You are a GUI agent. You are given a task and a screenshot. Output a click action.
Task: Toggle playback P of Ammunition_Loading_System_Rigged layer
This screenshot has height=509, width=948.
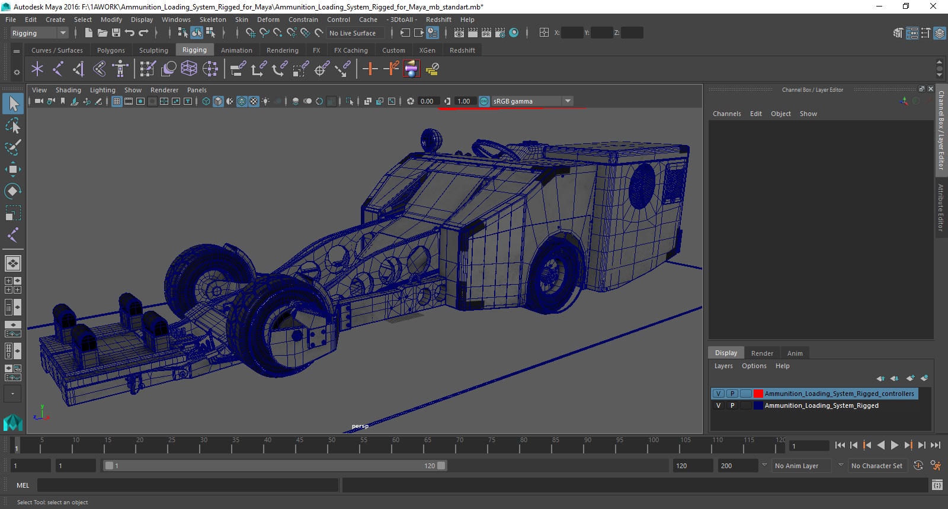click(x=732, y=405)
